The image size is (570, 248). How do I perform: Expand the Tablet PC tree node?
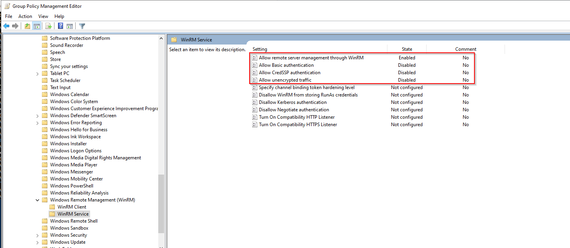click(x=38, y=73)
